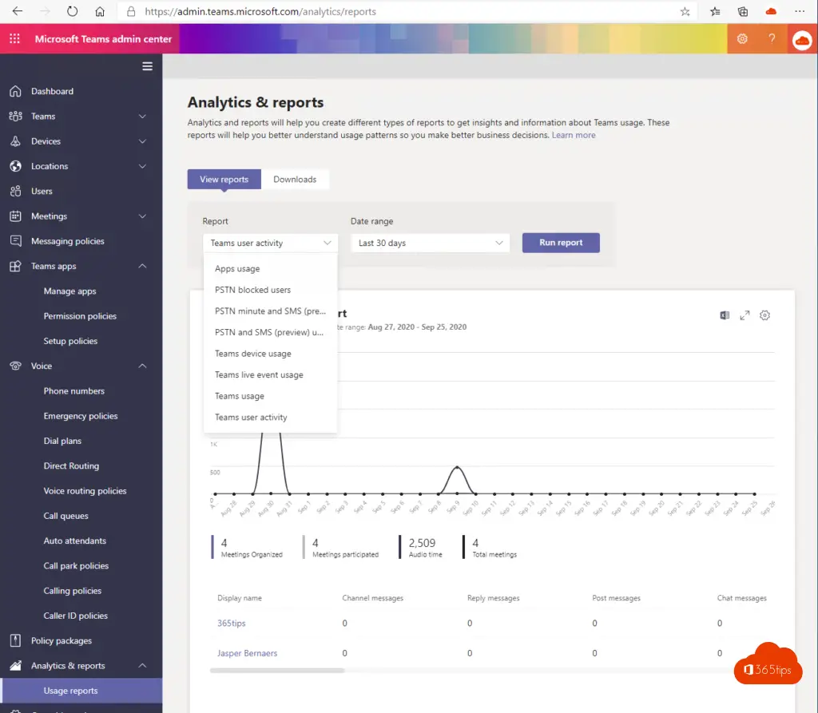Screen dimensions: 818x713
Task: Go to Call queues page
Action: [66, 516]
